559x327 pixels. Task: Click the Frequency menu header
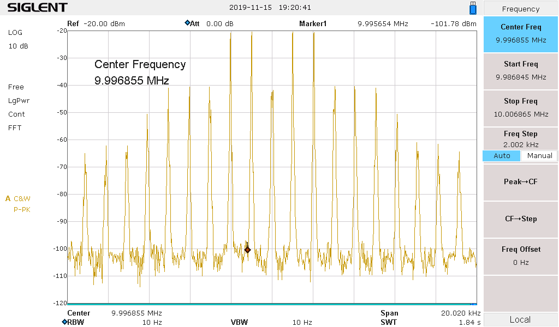point(520,9)
